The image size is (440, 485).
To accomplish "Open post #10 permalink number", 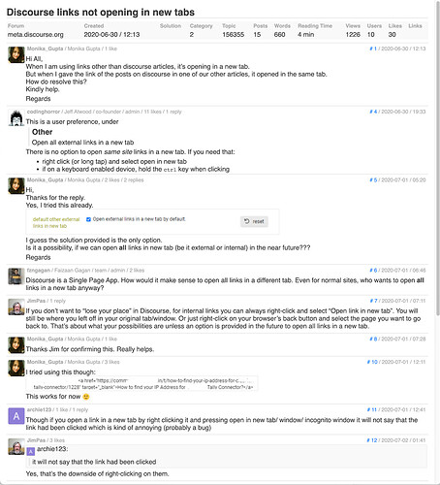I will point(372,362).
